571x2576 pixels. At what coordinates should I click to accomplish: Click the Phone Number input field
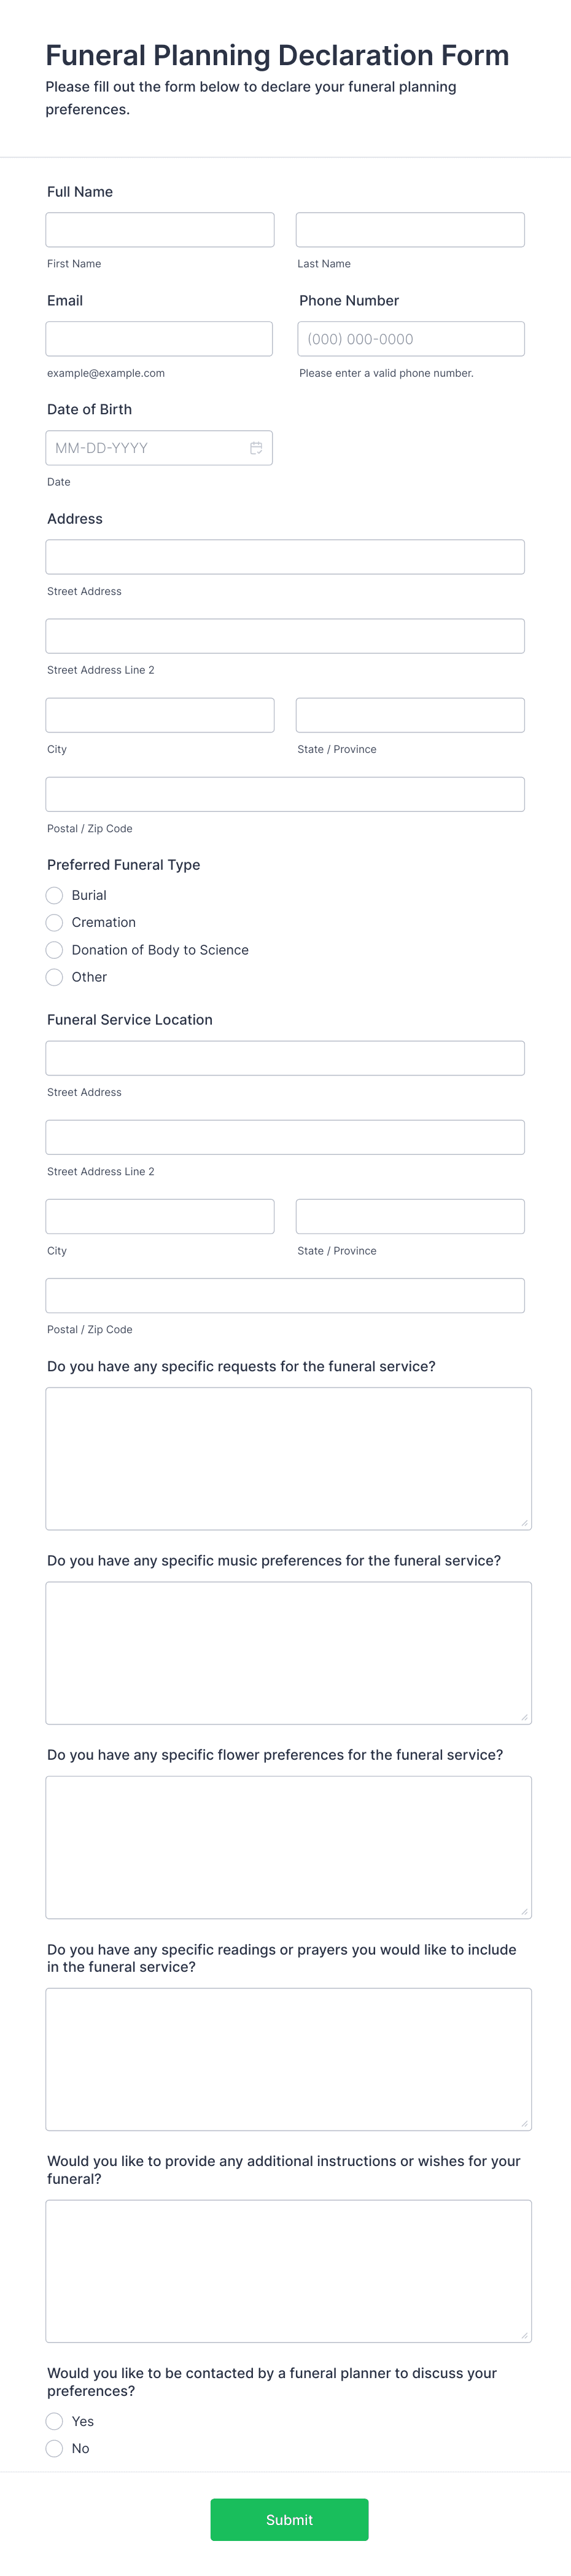(x=410, y=338)
